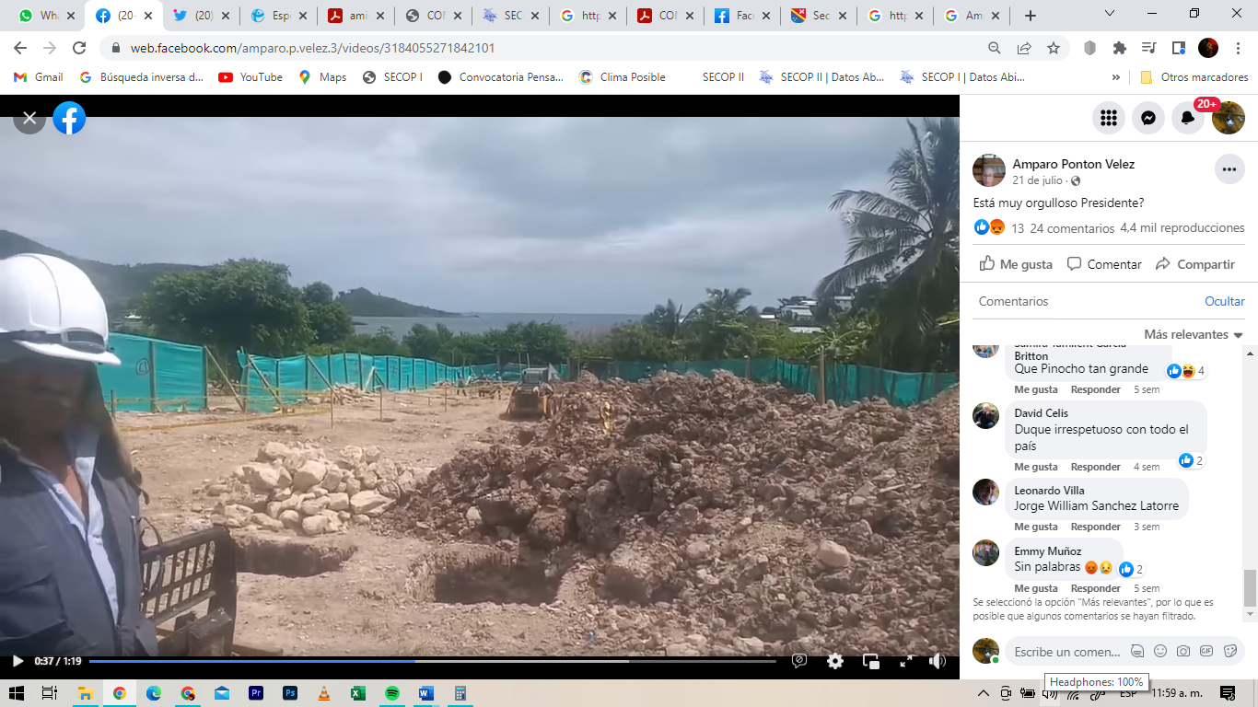Viewport: 1258px width, 707px height.
Task: Mute the video volume
Action: pos(938,661)
